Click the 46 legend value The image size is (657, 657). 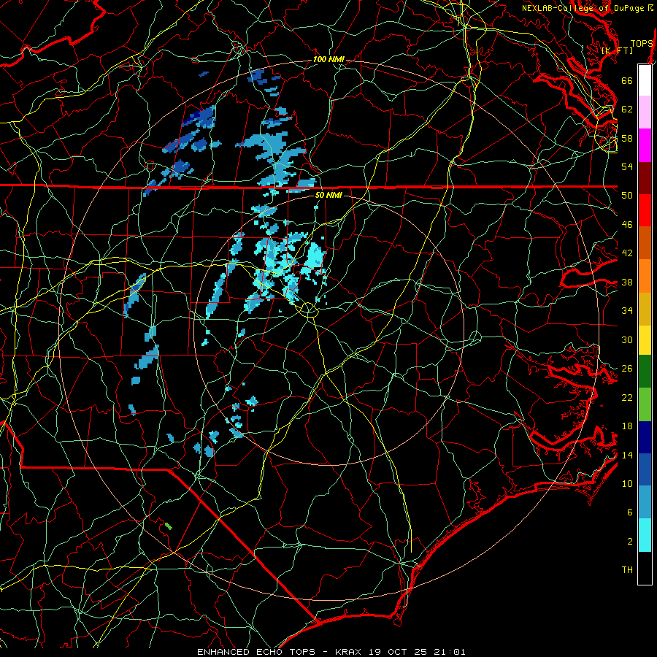pyautogui.click(x=627, y=225)
